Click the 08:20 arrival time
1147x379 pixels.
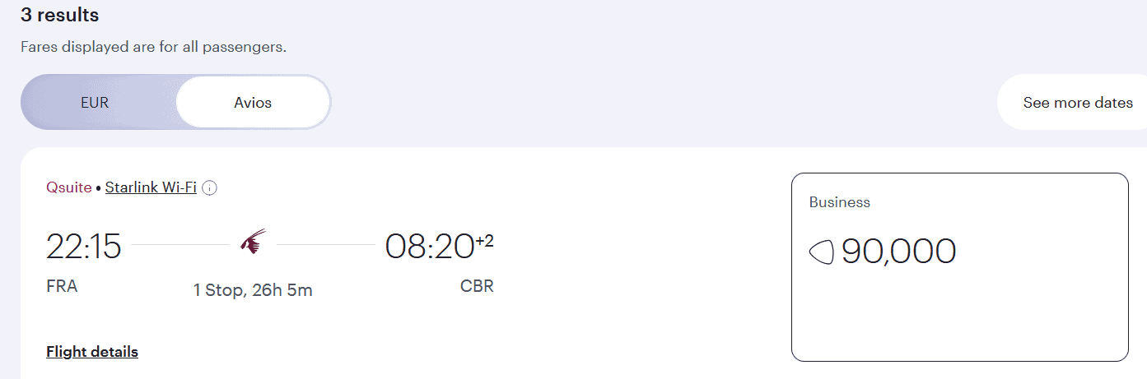429,247
